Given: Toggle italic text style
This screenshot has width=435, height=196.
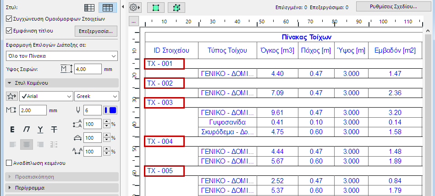Looking at the screenshot, I should [26, 129].
